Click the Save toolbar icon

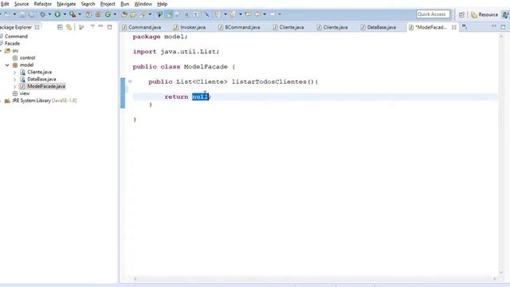22,14
